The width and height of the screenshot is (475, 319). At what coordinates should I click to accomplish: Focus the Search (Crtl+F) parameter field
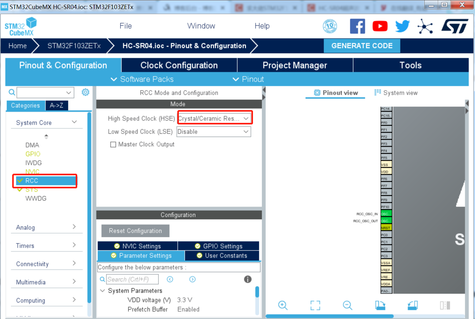[x=132, y=279]
